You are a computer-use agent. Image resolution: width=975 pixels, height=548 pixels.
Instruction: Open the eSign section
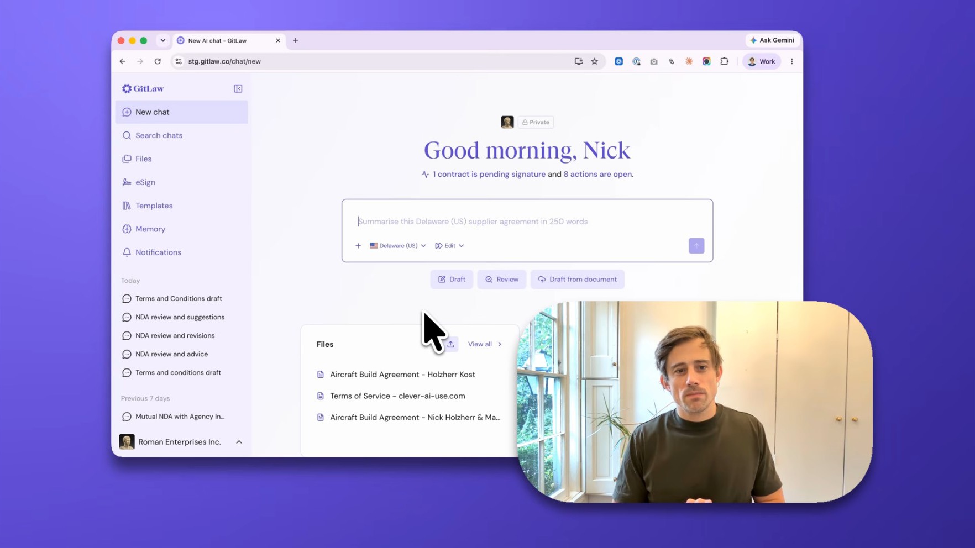[181, 182]
